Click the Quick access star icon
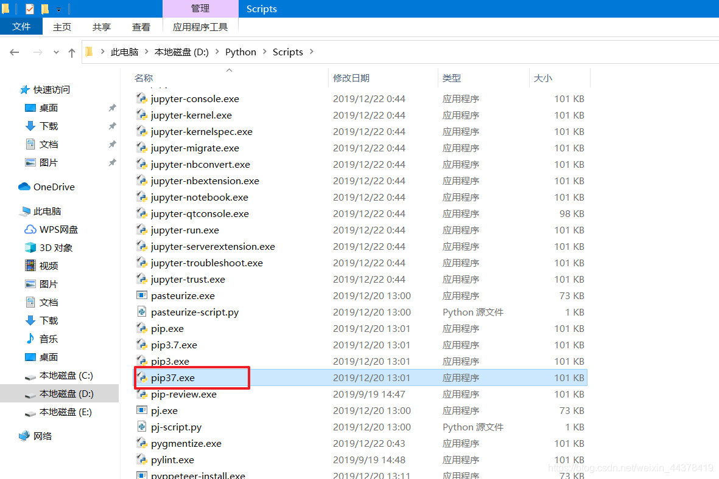This screenshot has height=479, width=719. [24, 90]
